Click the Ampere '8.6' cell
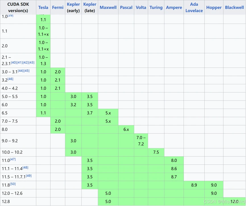The height and width of the screenshot is (206, 246). coord(174,169)
